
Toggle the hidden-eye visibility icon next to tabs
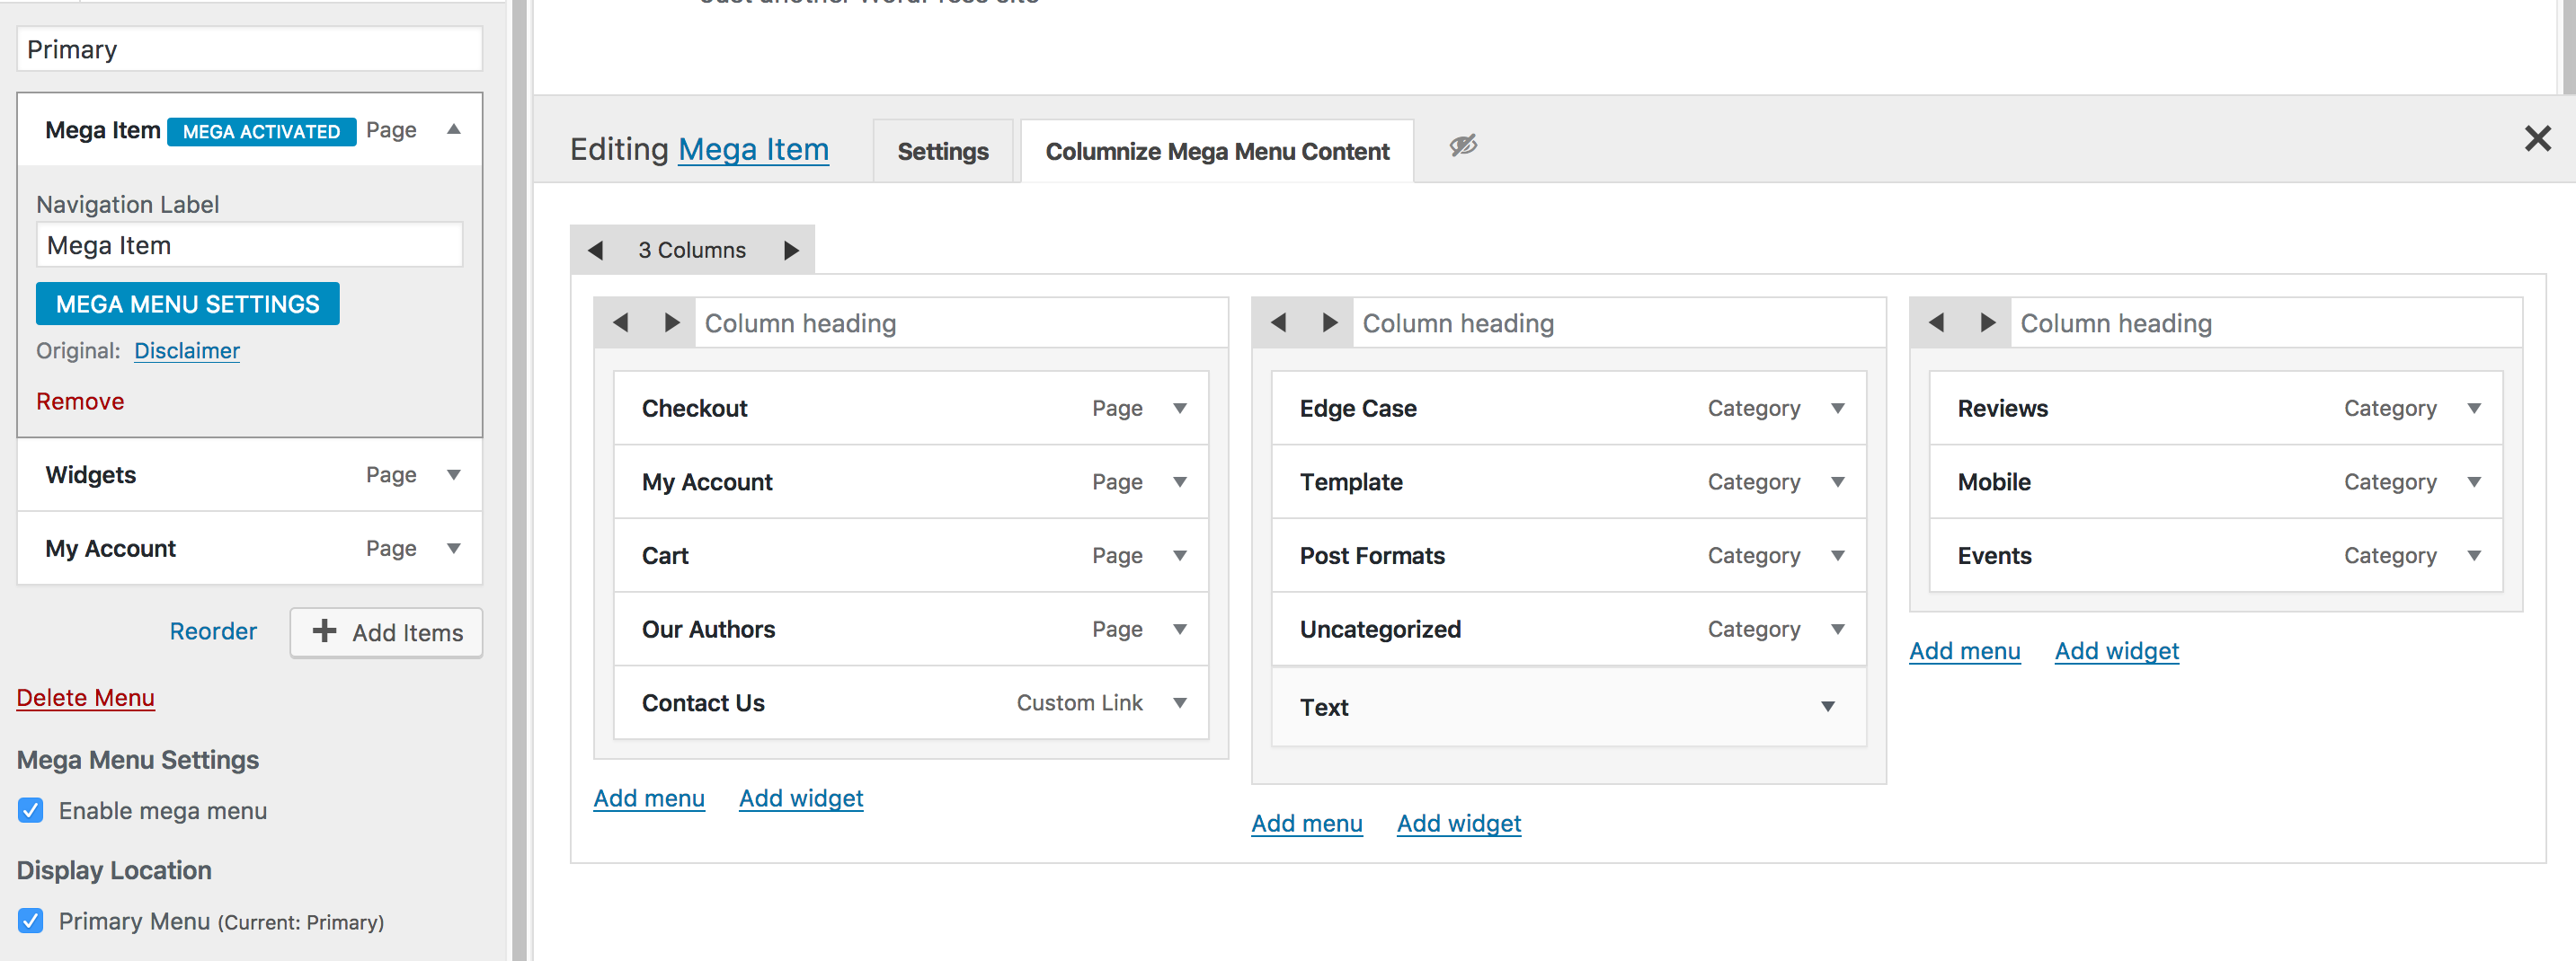[1463, 145]
